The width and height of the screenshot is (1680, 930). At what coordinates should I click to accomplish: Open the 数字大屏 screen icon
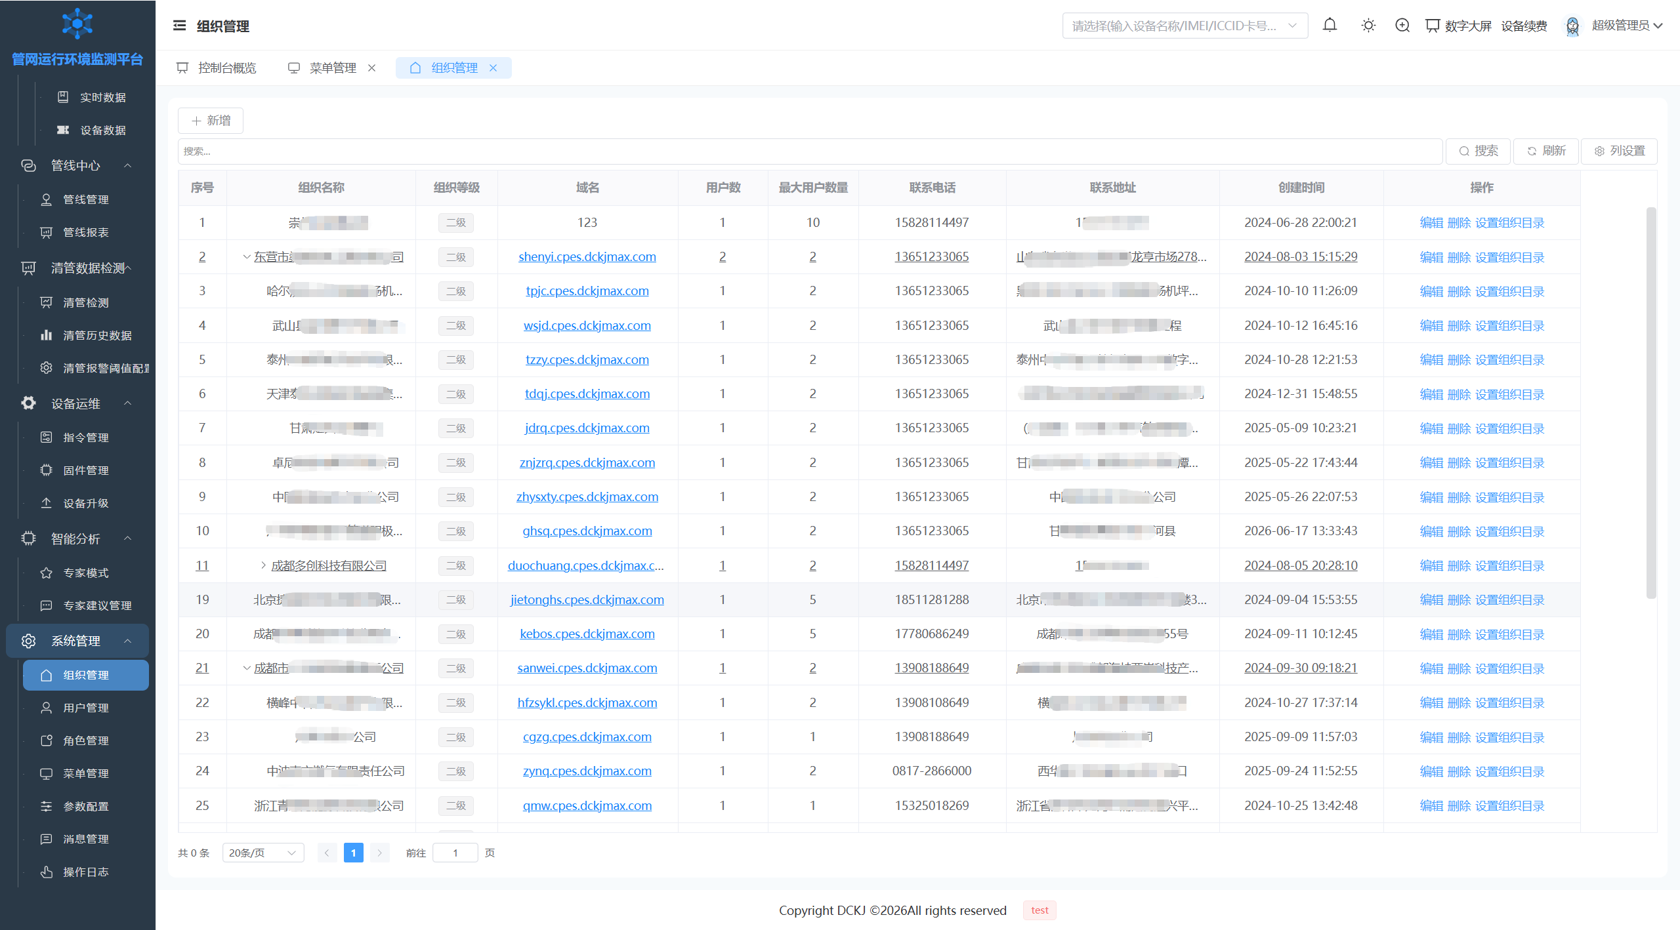coord(1432,26)
